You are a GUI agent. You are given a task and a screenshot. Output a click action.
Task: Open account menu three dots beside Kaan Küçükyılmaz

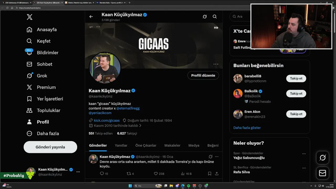pos(78,172)
